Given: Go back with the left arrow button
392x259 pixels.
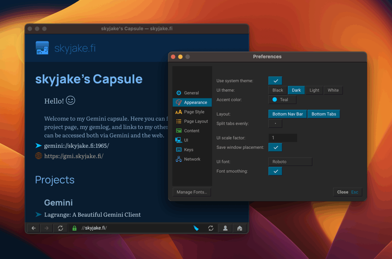Looking at the screenshot, I should [33, 228].
